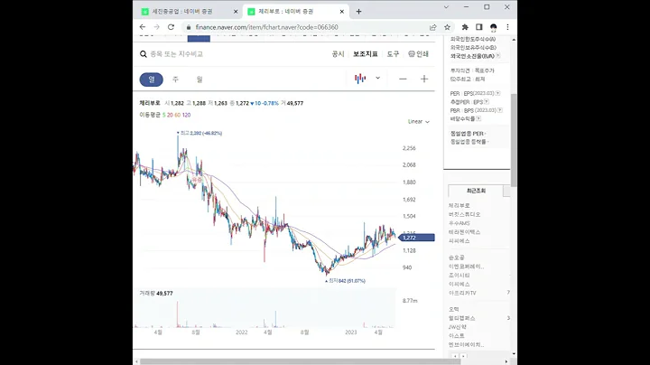
Task: Toggle the browser side panel icon
Action: 479,27
